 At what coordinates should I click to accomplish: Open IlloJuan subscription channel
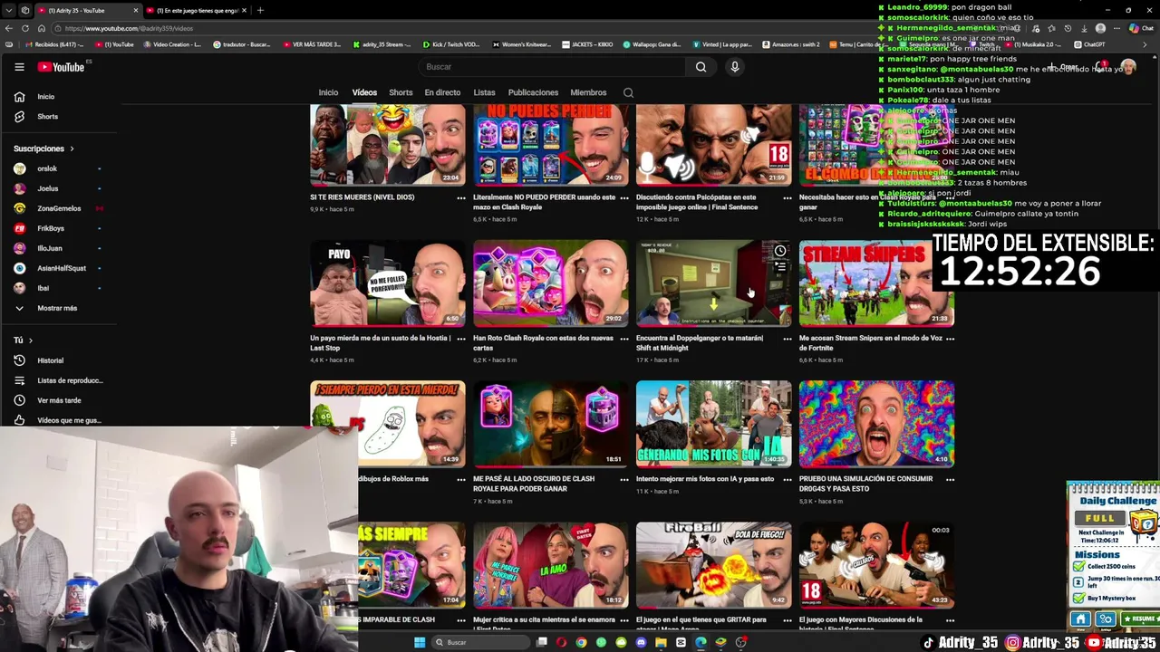pos(50,248)
